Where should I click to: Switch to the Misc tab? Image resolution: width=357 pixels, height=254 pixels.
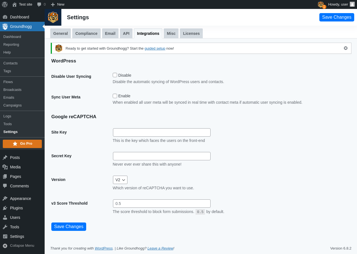point(171,33)
